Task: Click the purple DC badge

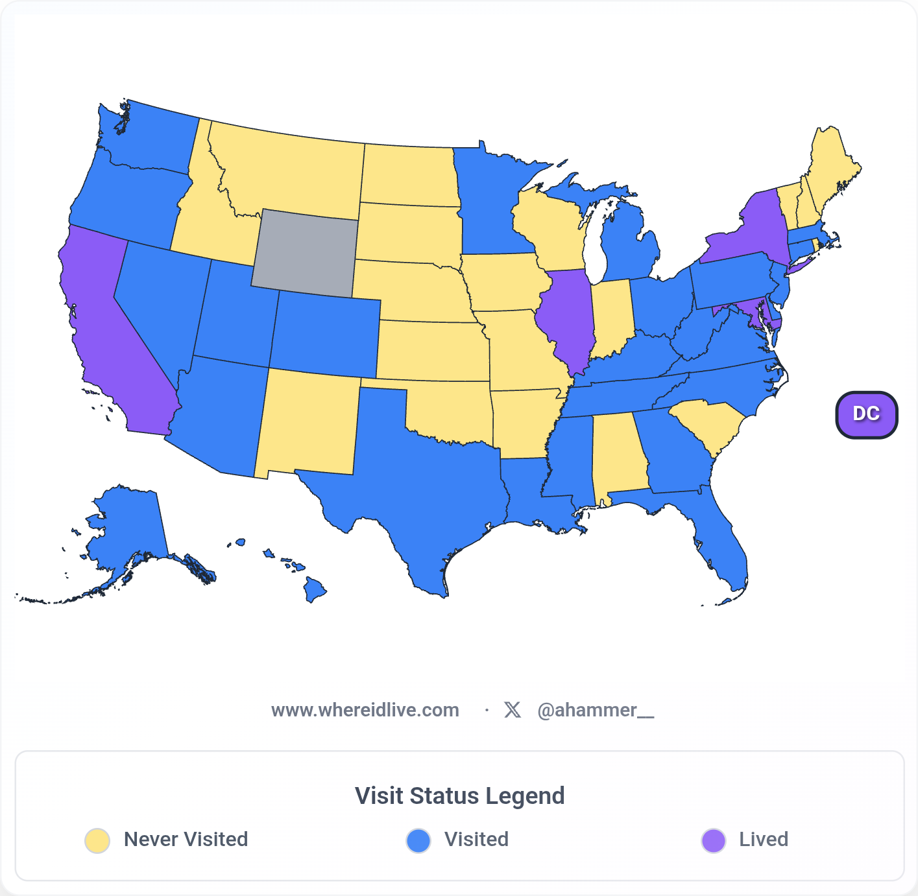Action: pos(866,414)
